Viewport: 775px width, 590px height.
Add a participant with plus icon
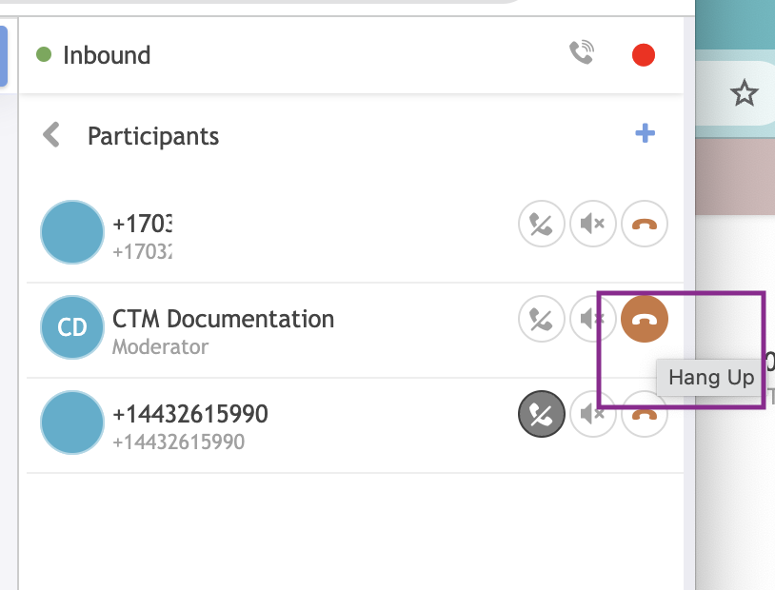(x=646, y=133)
